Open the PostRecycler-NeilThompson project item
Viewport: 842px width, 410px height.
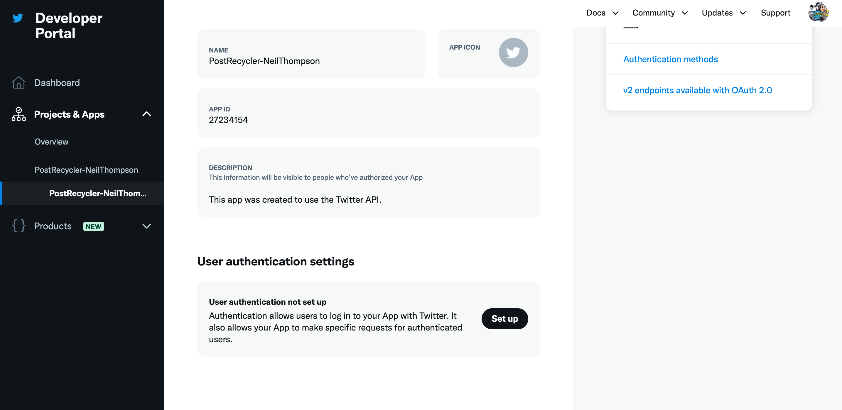[86, 170]
